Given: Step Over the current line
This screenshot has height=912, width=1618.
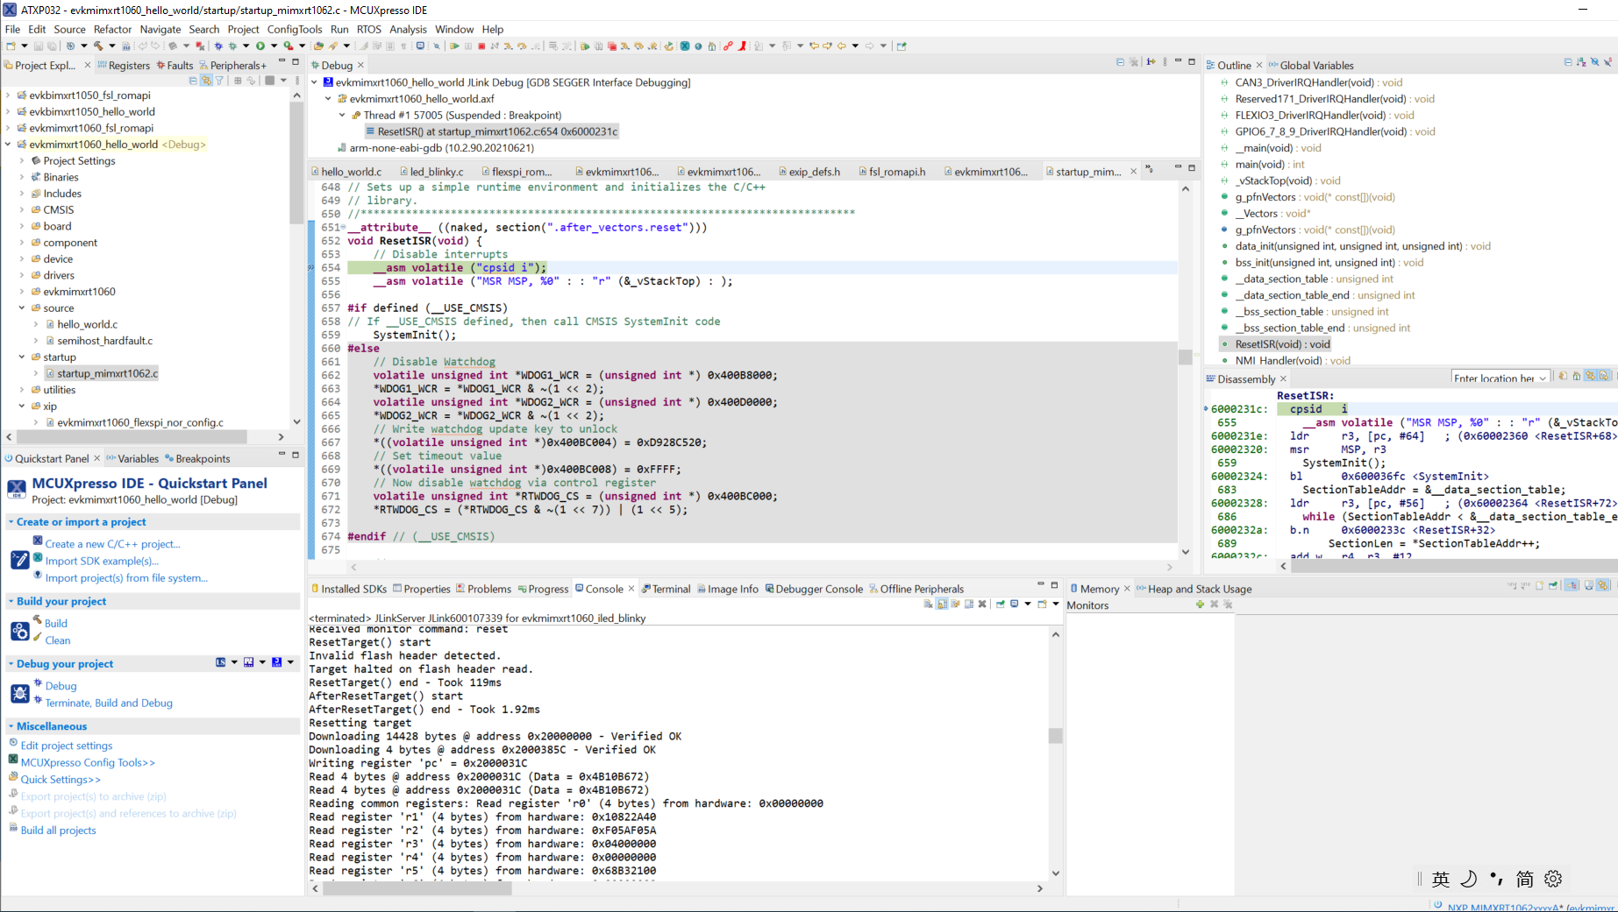Looking at the screenshot, I should pyautogui.click(x=524, y=45).
